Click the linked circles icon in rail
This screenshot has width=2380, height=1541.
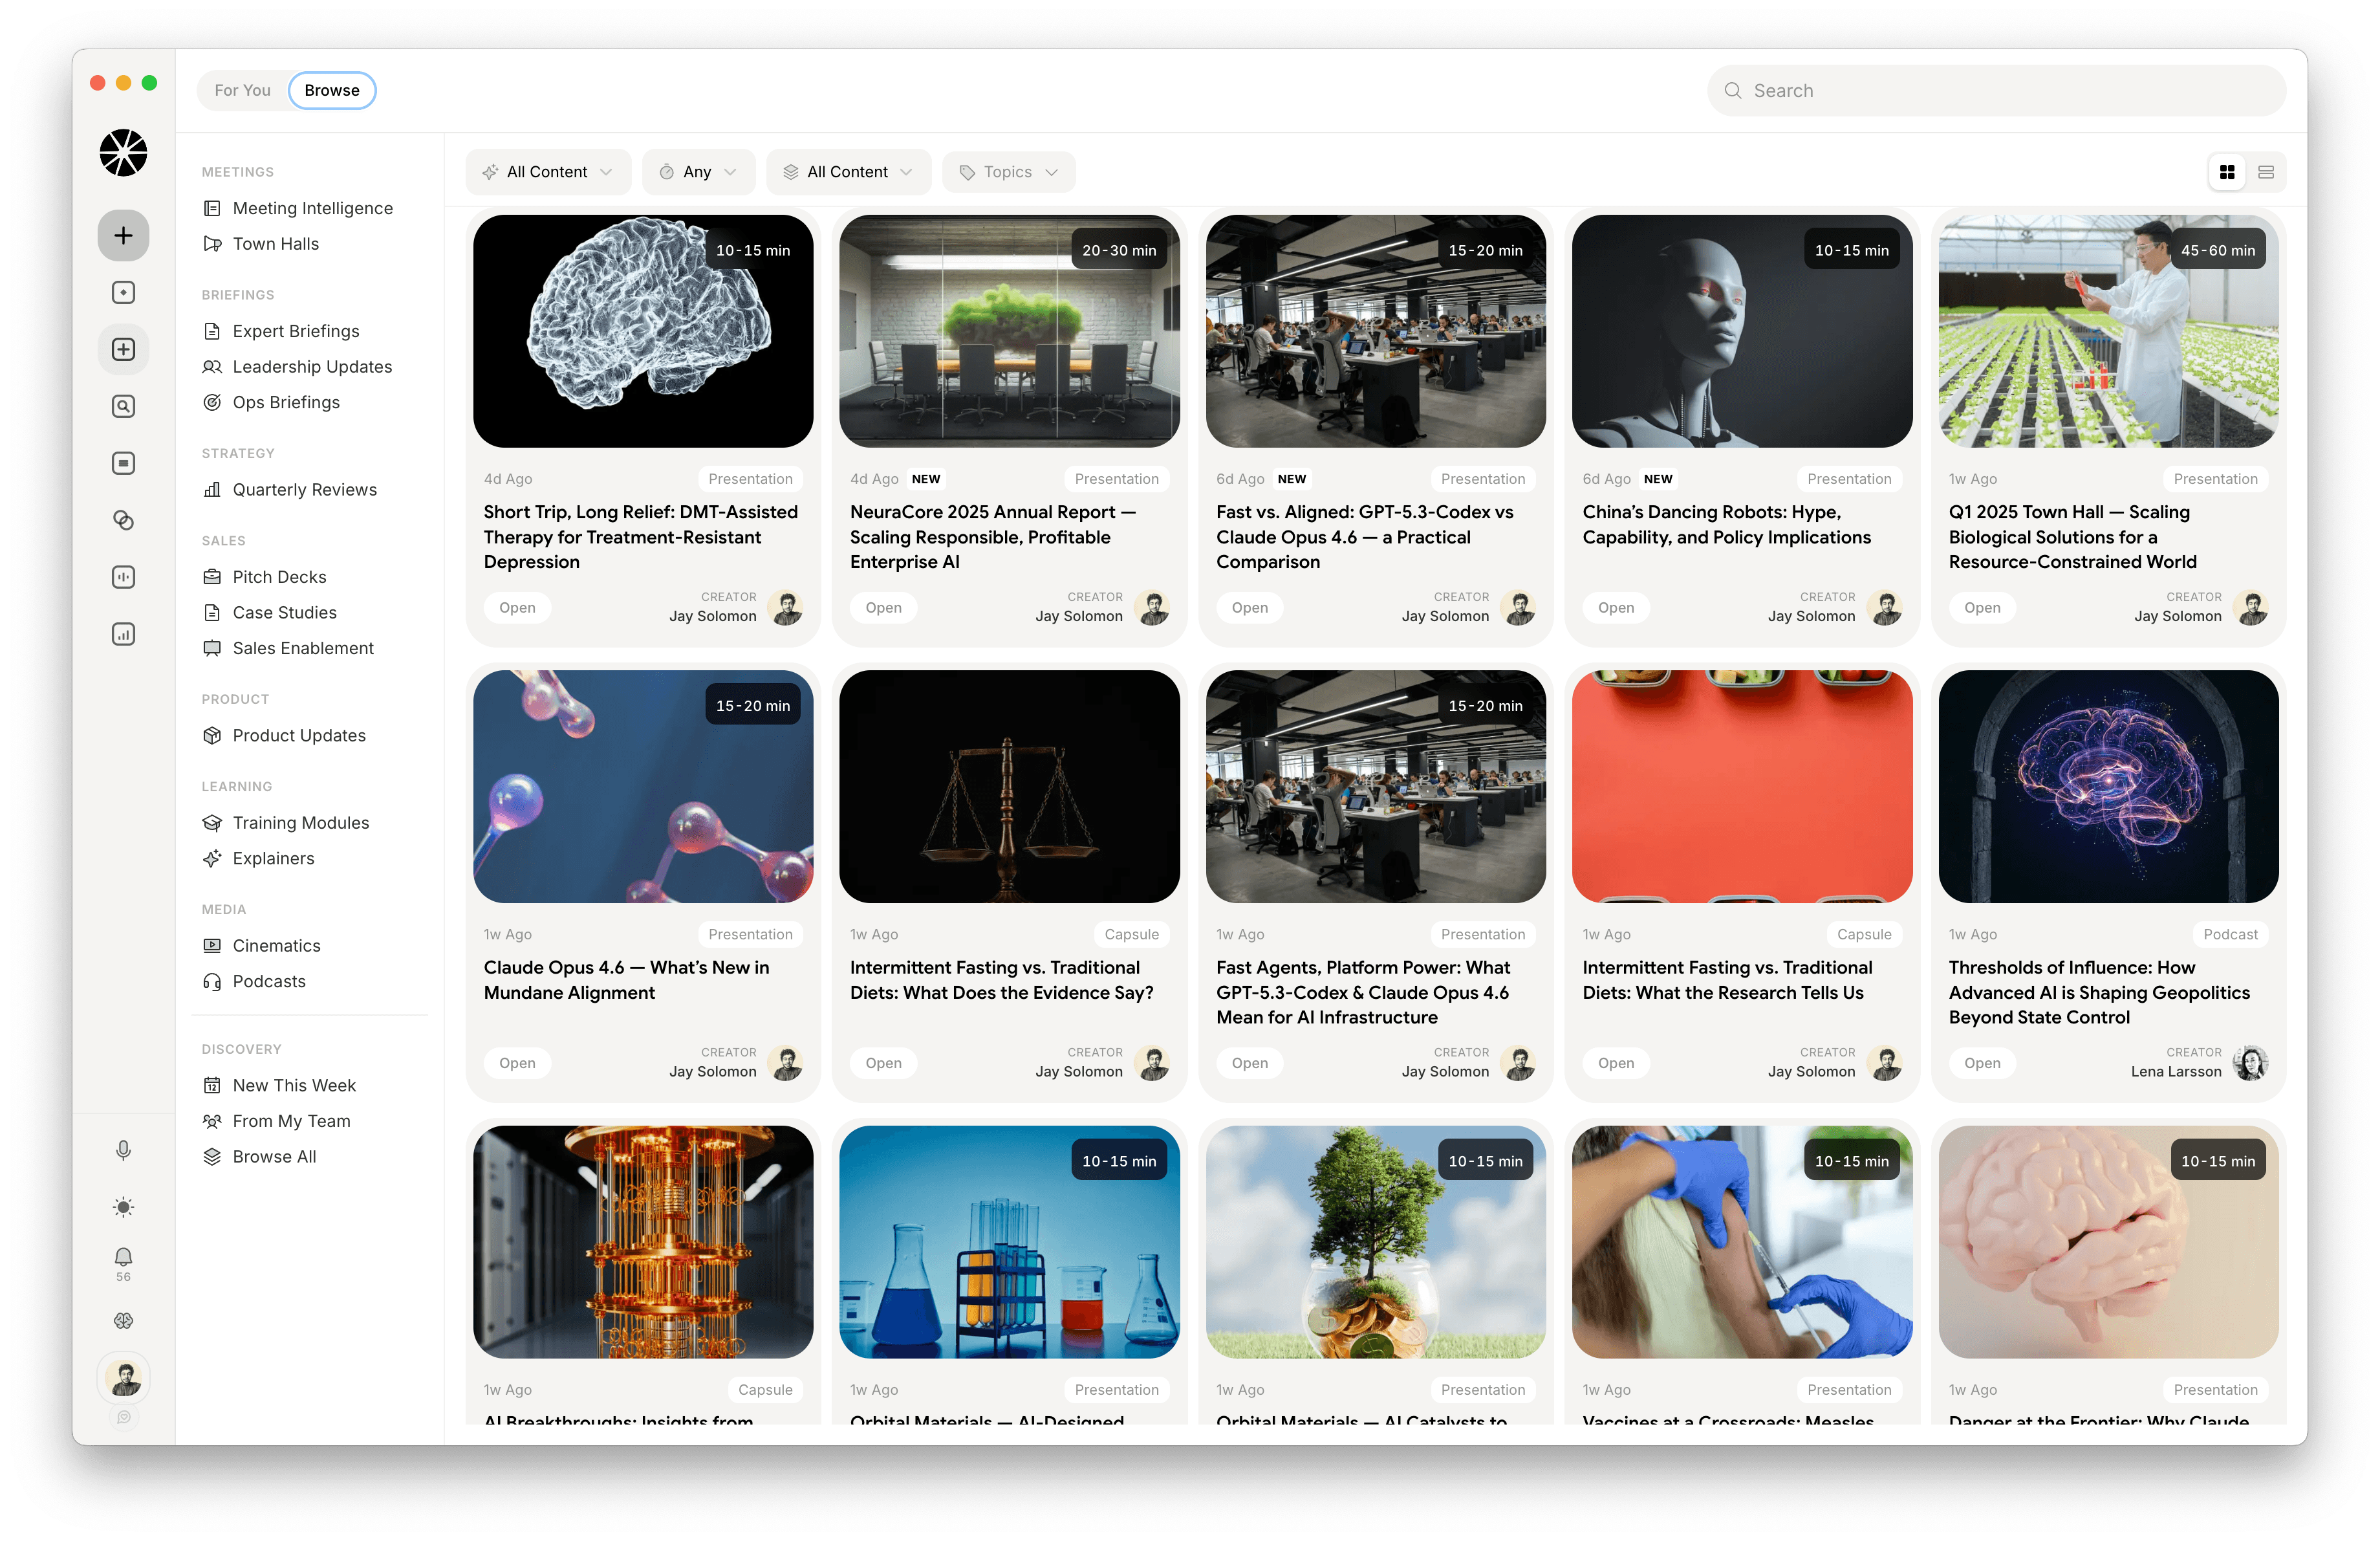coord(123,520)
